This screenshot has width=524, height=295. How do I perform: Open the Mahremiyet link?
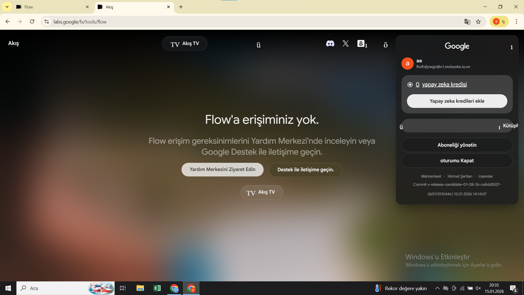coord(431,176)
